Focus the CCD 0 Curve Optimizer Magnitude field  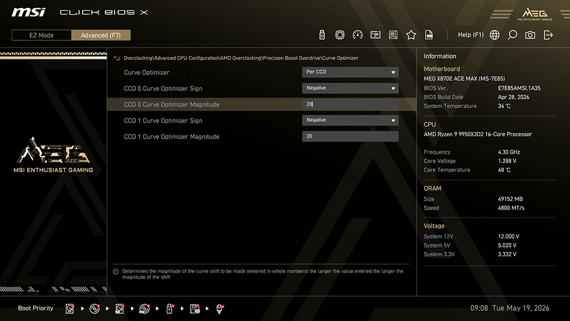(x=350, y=104)
